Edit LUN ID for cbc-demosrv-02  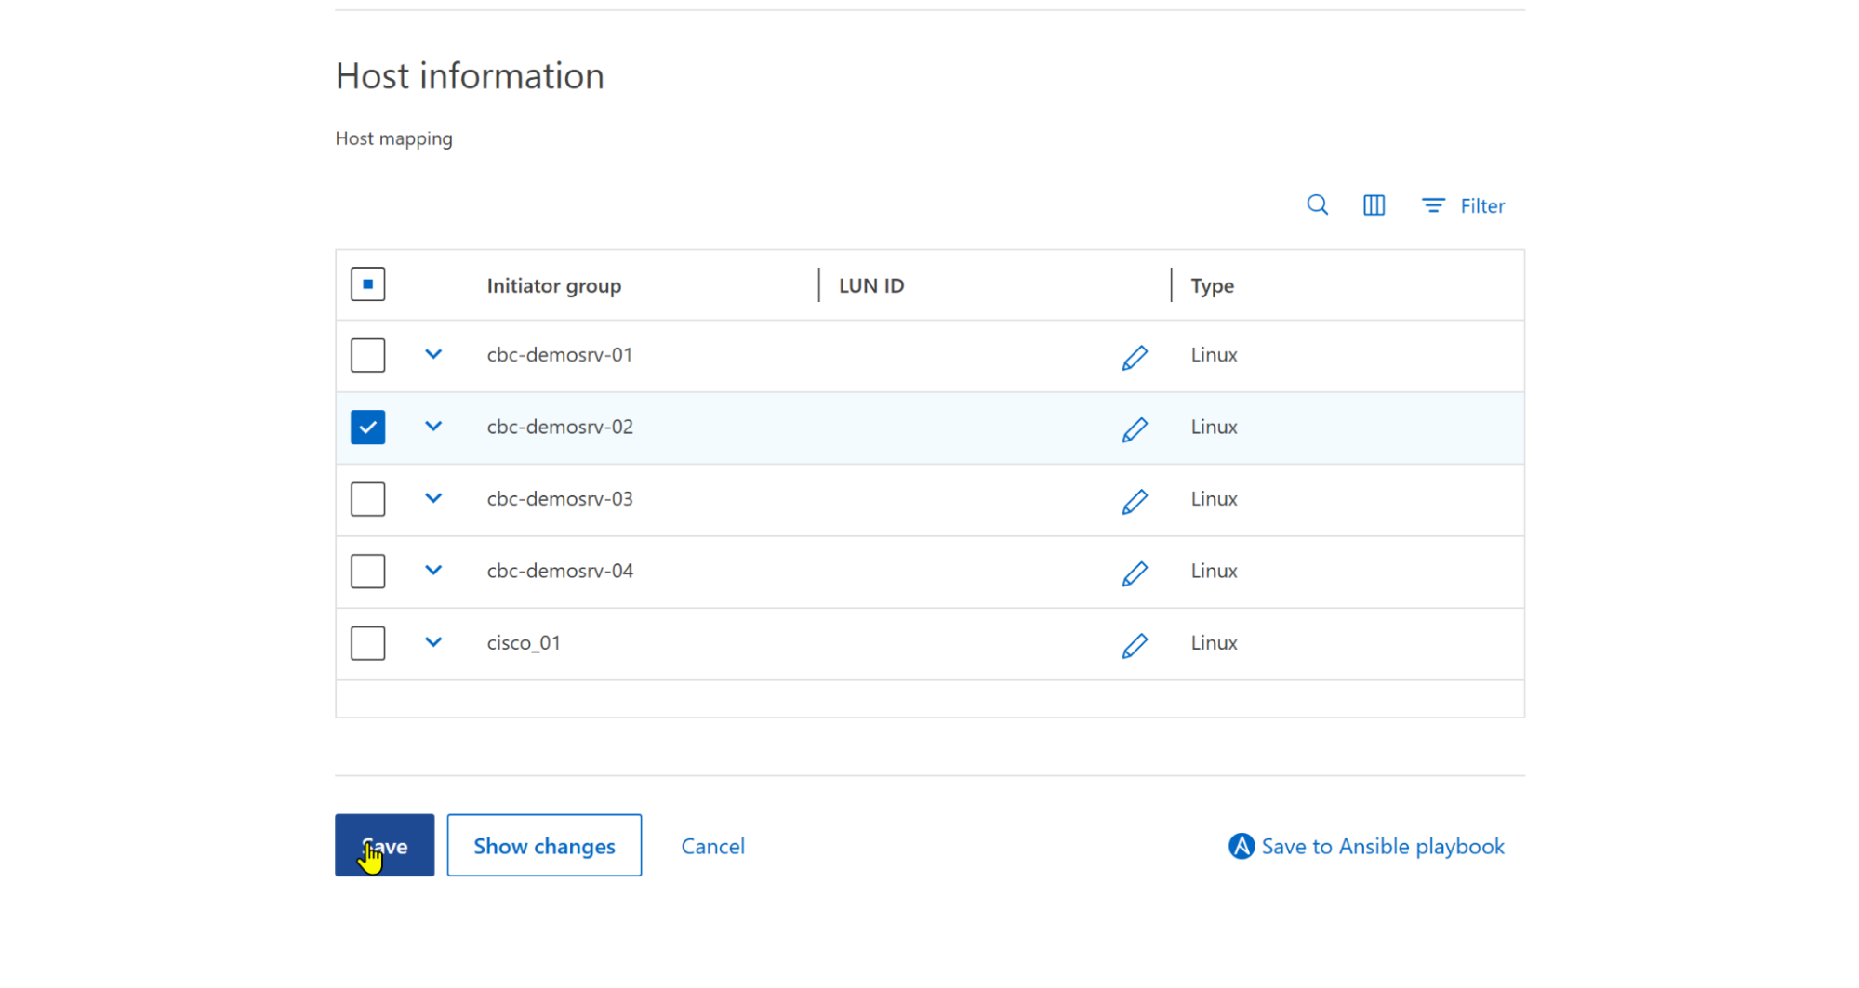[1134, 428]
